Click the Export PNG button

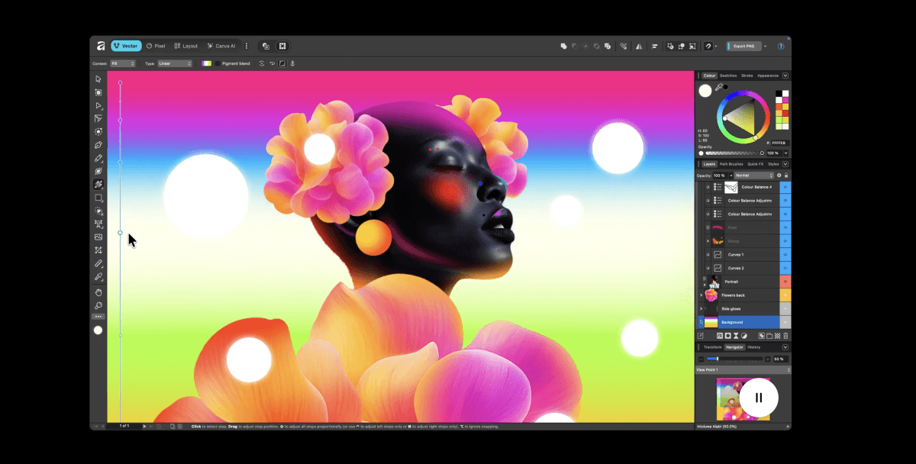click(x=744, y=46)
